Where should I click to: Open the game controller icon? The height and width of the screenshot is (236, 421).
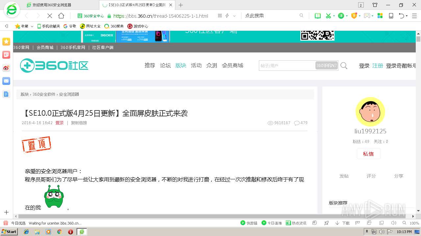(367, 16)
